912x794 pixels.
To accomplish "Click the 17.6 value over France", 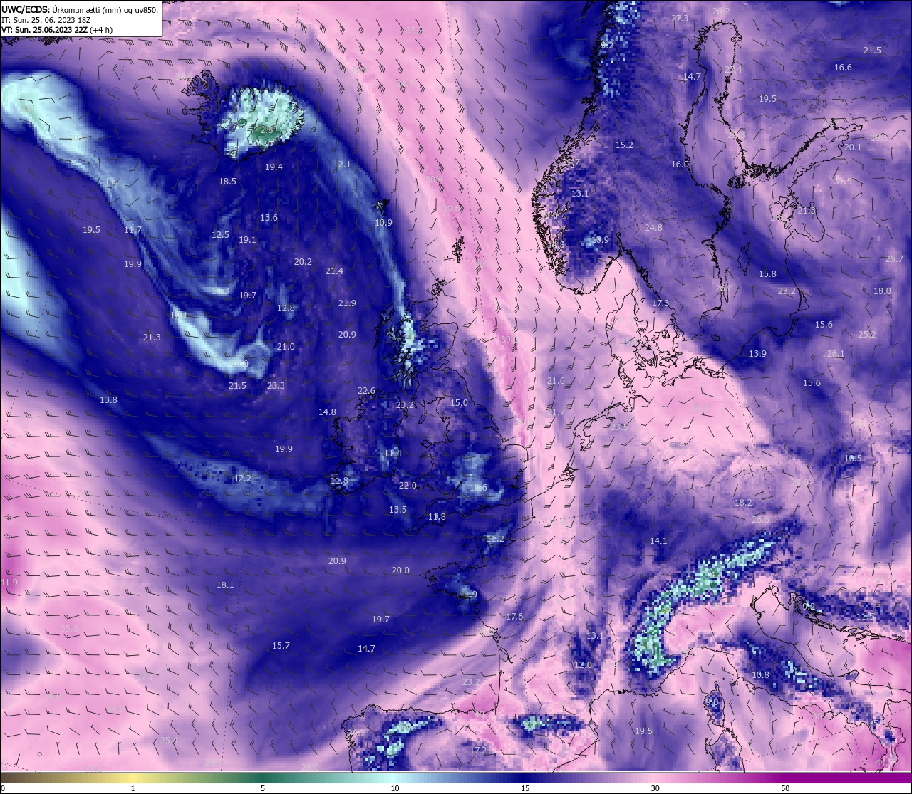I will point(514,616).
